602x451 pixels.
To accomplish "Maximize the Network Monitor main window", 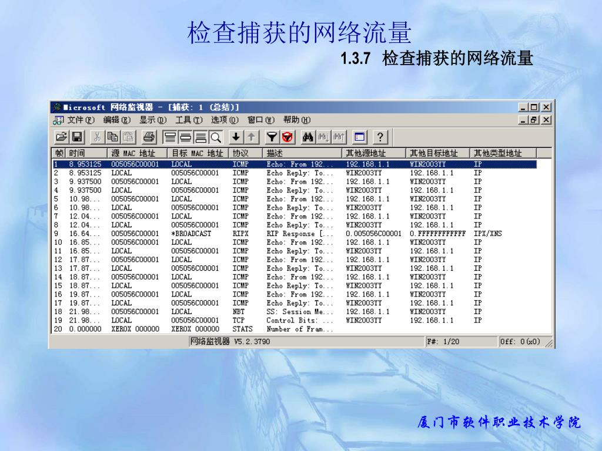I will click(534, 107).
